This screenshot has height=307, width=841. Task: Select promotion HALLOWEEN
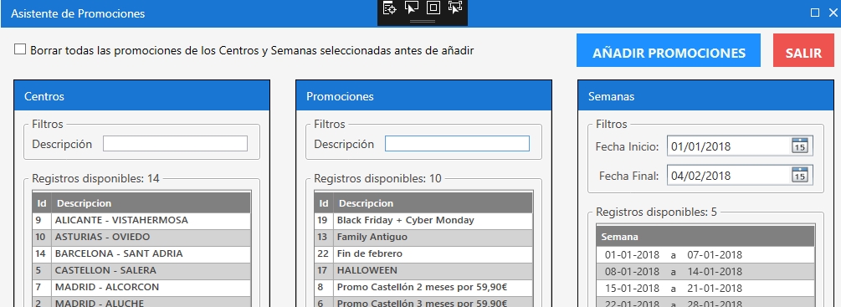[x=423, y=270]
